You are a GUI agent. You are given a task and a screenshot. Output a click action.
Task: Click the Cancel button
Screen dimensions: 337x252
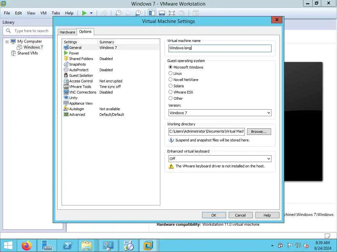click(240, 215)
